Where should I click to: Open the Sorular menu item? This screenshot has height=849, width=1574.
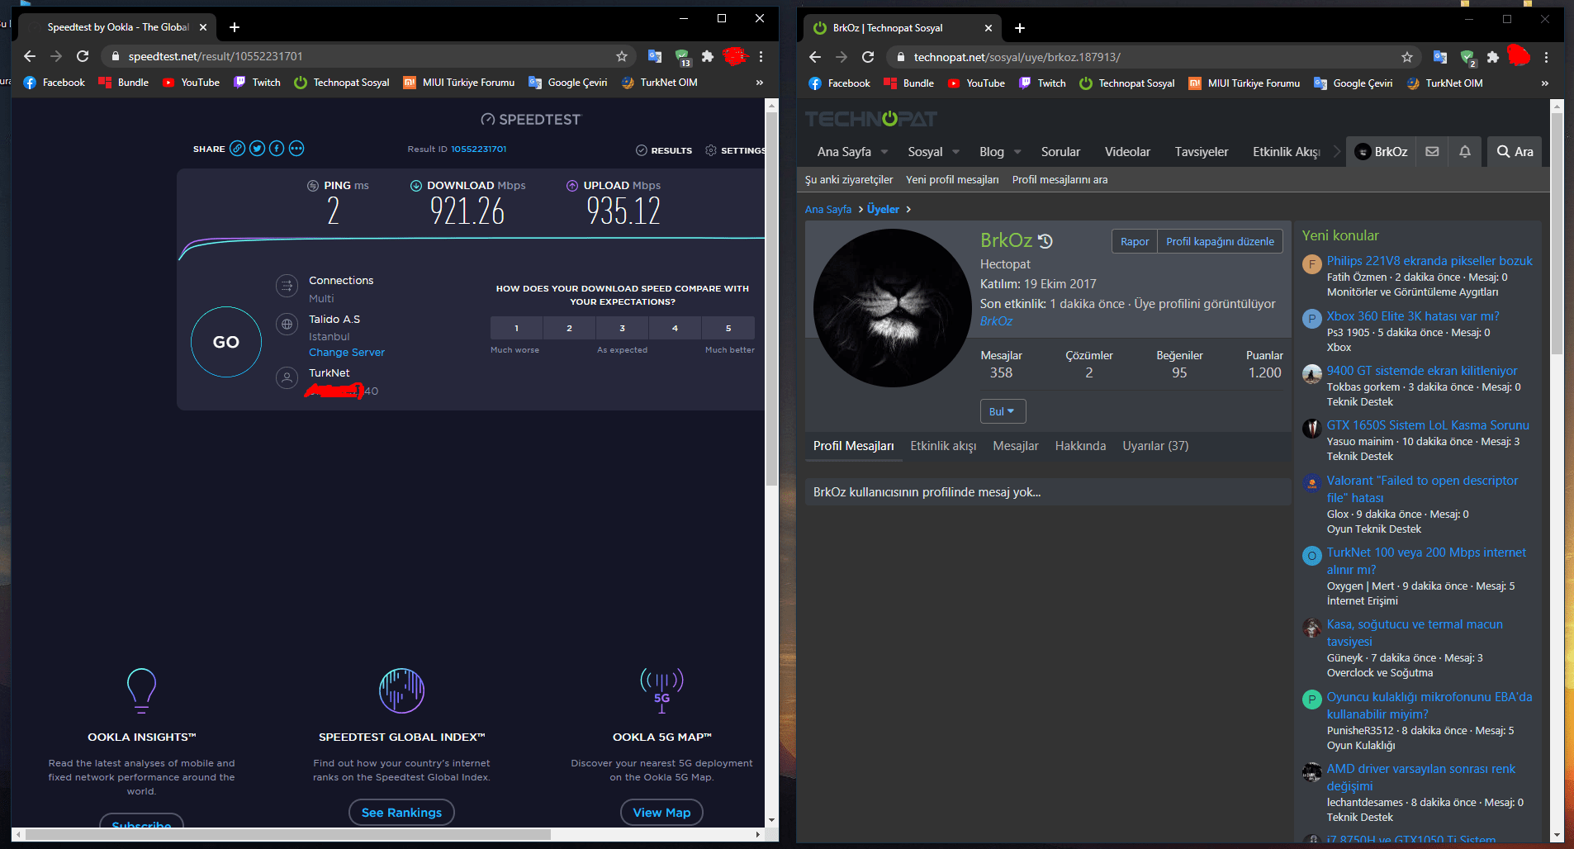1060,152
